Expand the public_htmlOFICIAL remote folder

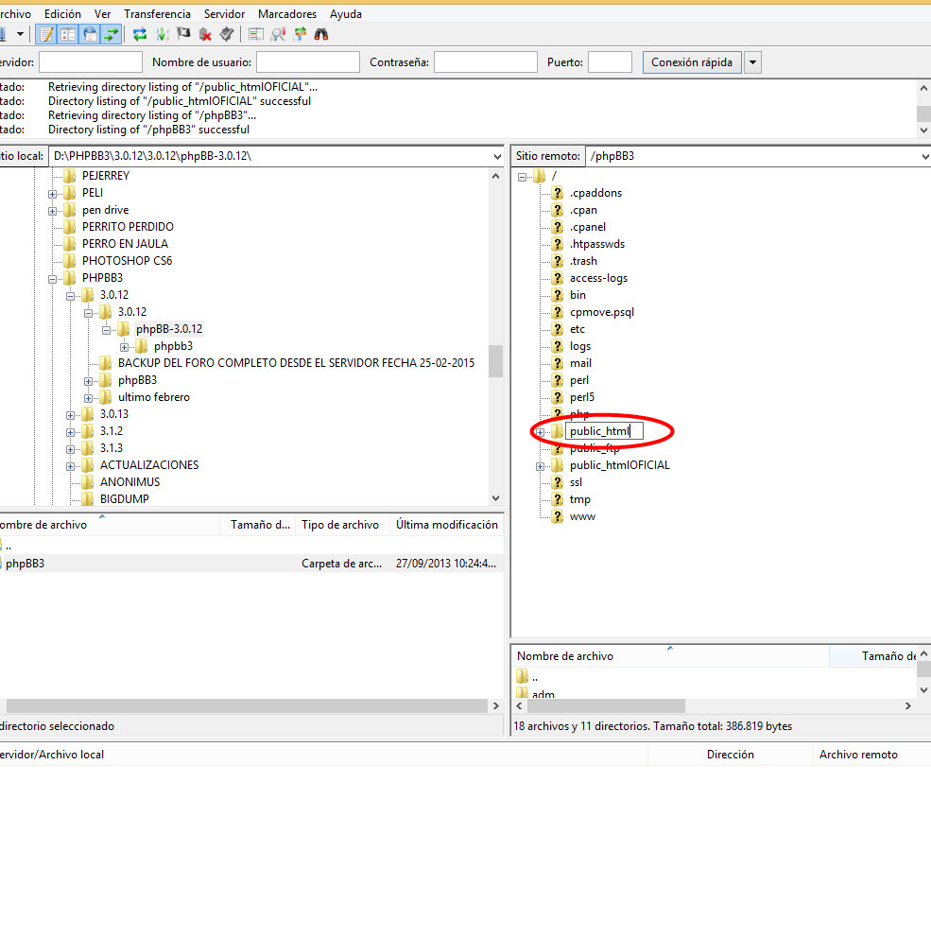541,465
